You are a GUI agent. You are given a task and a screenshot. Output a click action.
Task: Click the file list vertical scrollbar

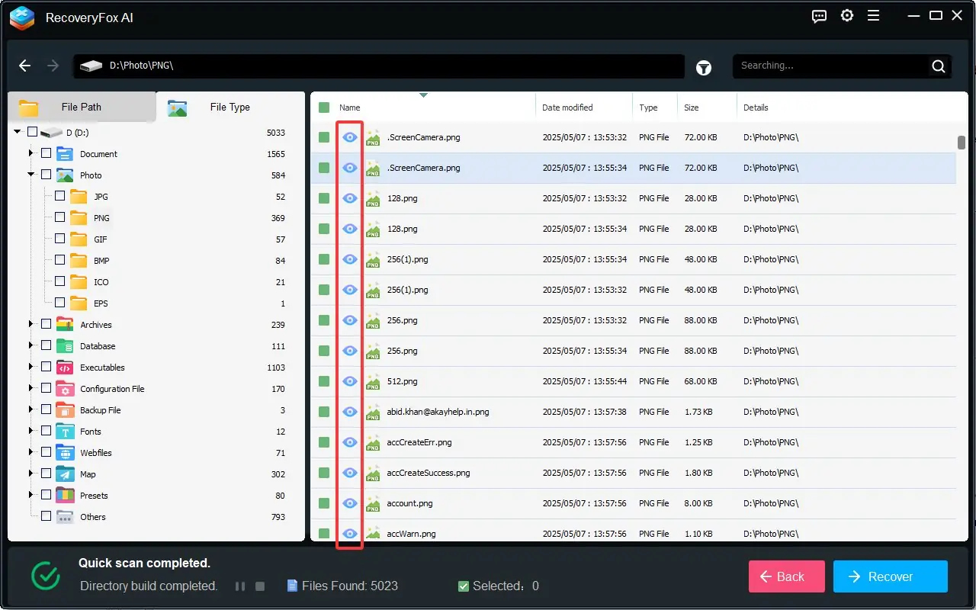[962, 143]
